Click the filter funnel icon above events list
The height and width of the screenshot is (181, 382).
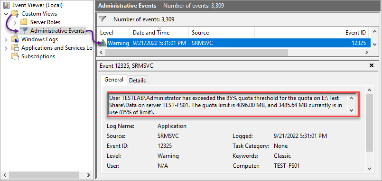[x=102, y=19]
